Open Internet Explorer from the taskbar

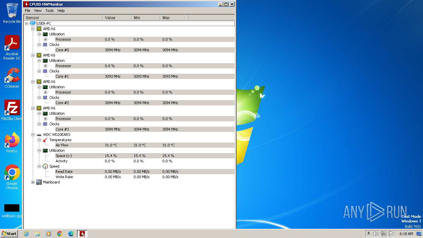(26, 234)
